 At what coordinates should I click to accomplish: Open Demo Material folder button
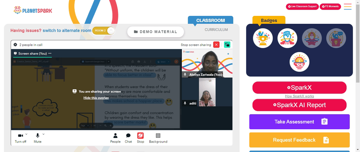(156, 32)
